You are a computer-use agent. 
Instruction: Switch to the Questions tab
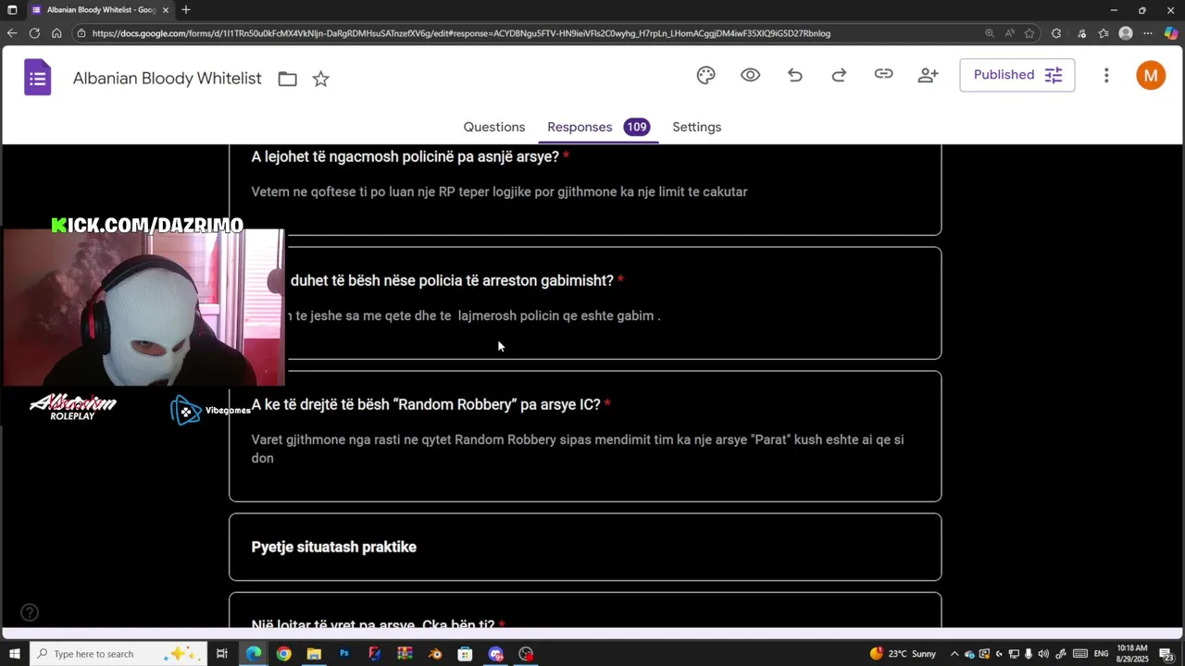tap(494, 127)
